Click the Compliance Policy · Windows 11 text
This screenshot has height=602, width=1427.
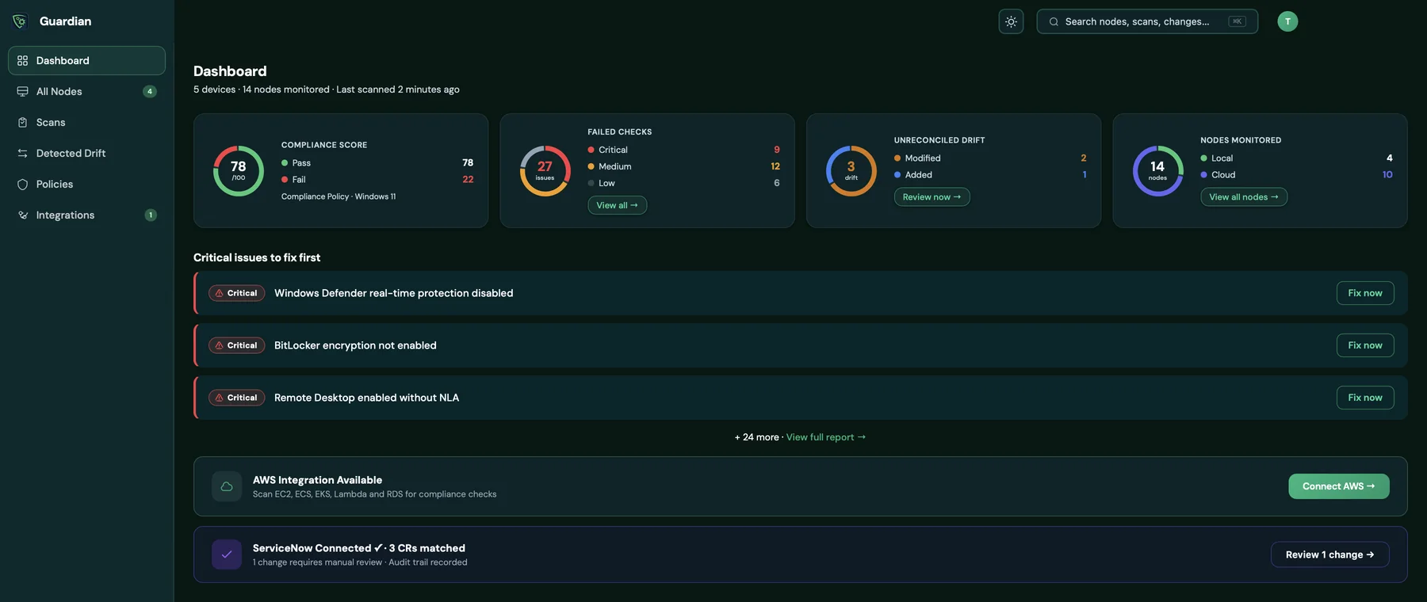(339, 196)
